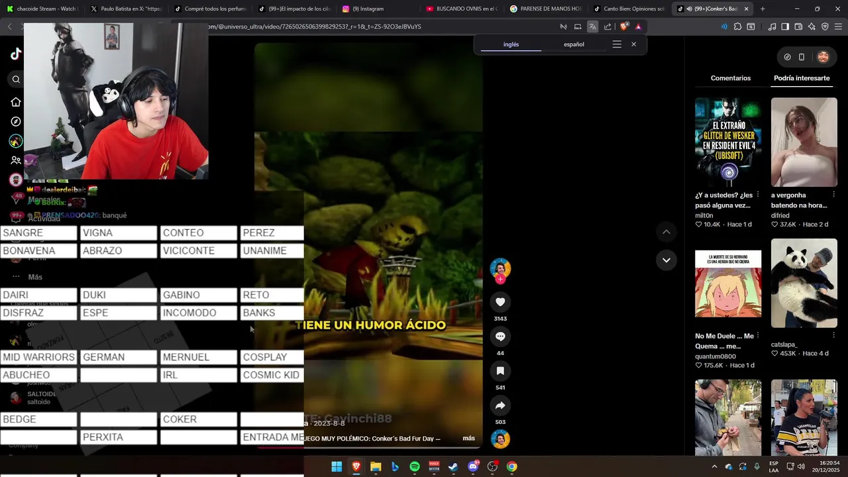Expand video description with más
Viewport: 848px width, 477px height.
tap(468, 438)
